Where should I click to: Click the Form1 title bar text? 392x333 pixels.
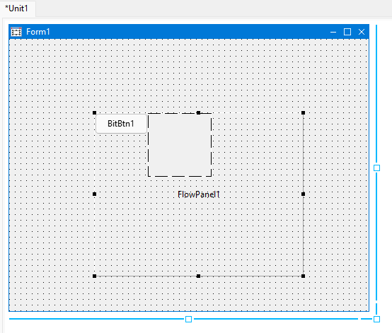coord(38,32)
